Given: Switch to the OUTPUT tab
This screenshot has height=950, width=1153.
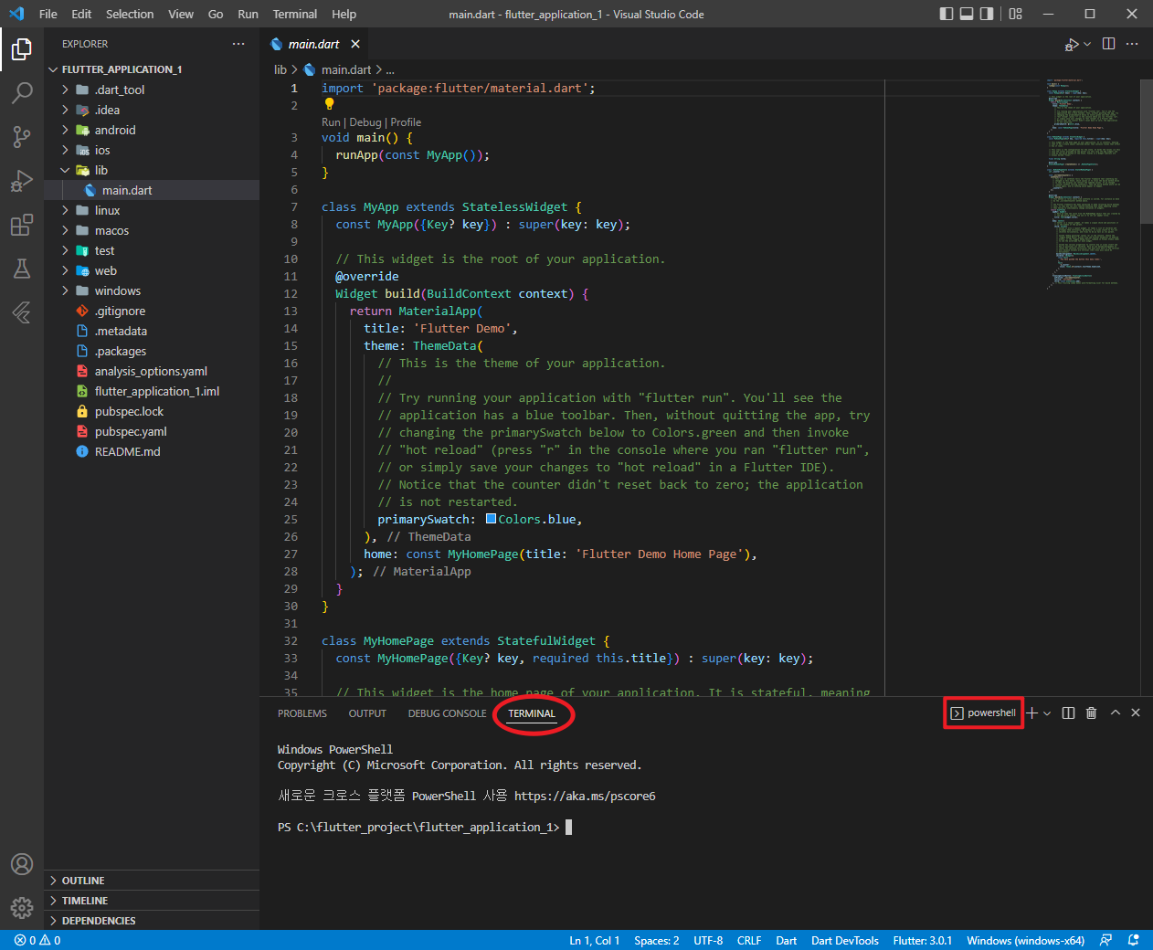Looking at the screenshot, I should click(367, 713).
